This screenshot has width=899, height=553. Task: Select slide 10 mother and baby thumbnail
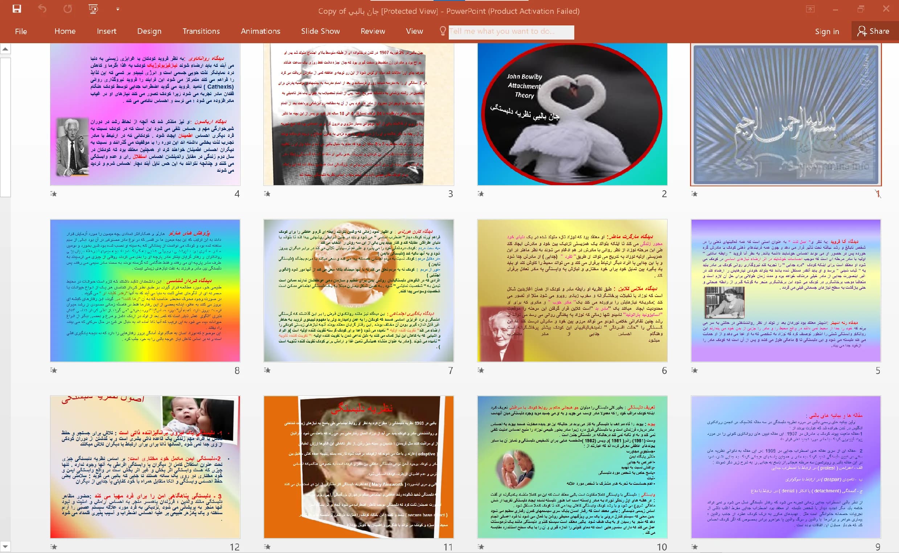coord(572,467)
